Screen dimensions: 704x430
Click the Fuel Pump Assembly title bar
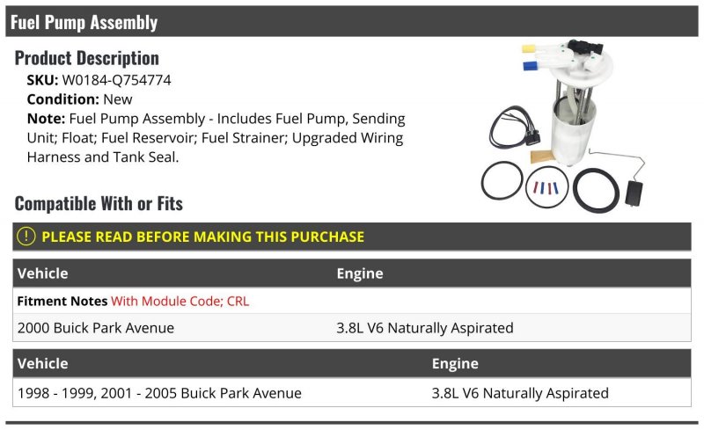(x=351, y=22)
